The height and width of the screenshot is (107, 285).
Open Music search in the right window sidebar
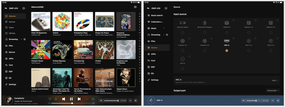click(157, 15)
